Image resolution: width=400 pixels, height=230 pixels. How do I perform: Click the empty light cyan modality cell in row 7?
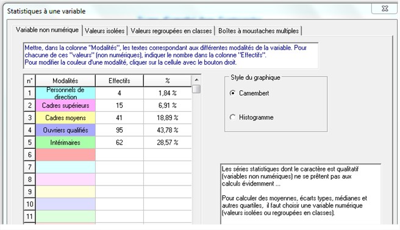[66, 167]
